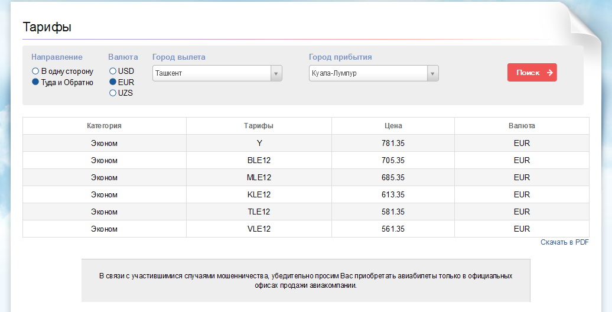The height and width of the screenshot is (312, 612).
Task: Select the "В одну сторону" one-way option
Action: tap(35, 71)
